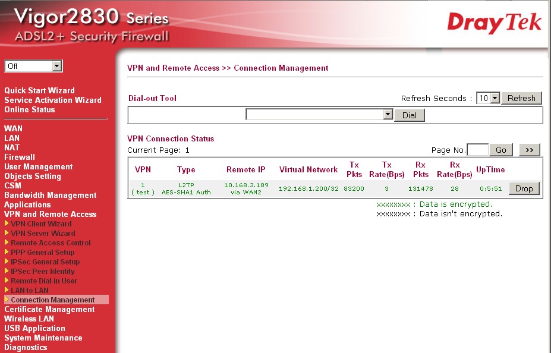Click the VPN index 1 ( test ) cell

point(143,188)
